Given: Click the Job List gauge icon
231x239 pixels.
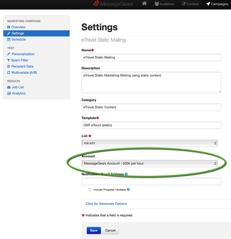Looking at the screenshot, I should [9, 87].
